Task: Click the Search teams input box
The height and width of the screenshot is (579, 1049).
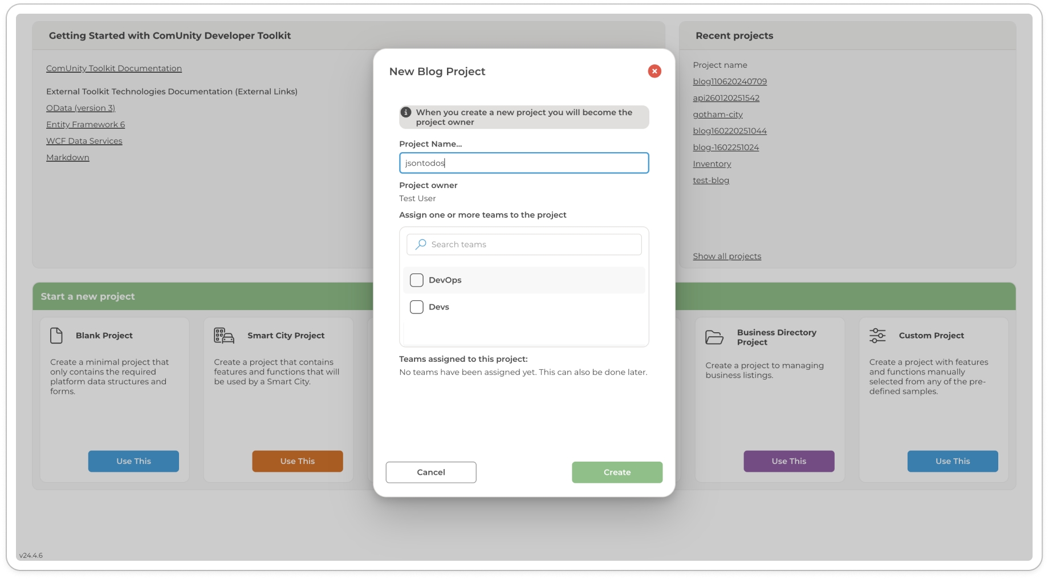Action: (530, 244)
